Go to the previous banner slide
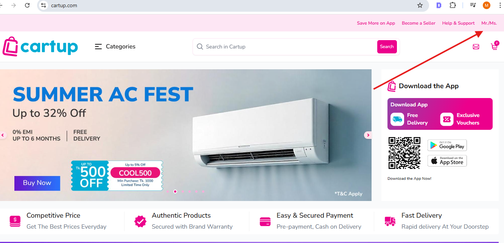 (3, 135)
